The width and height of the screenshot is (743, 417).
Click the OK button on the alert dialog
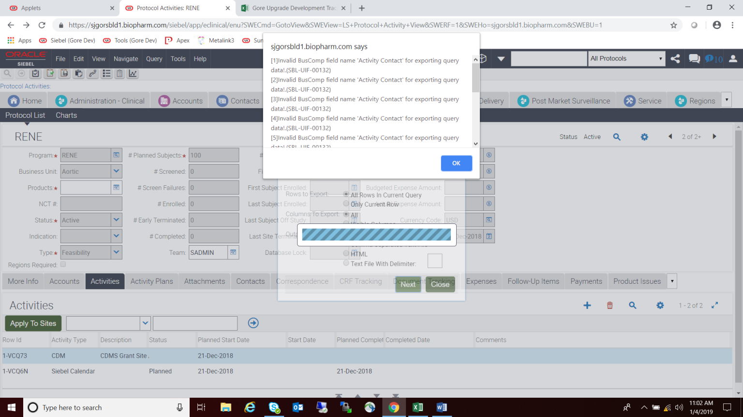456,163
